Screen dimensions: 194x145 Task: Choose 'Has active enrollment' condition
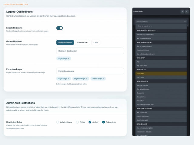click(x=161, y=46)
